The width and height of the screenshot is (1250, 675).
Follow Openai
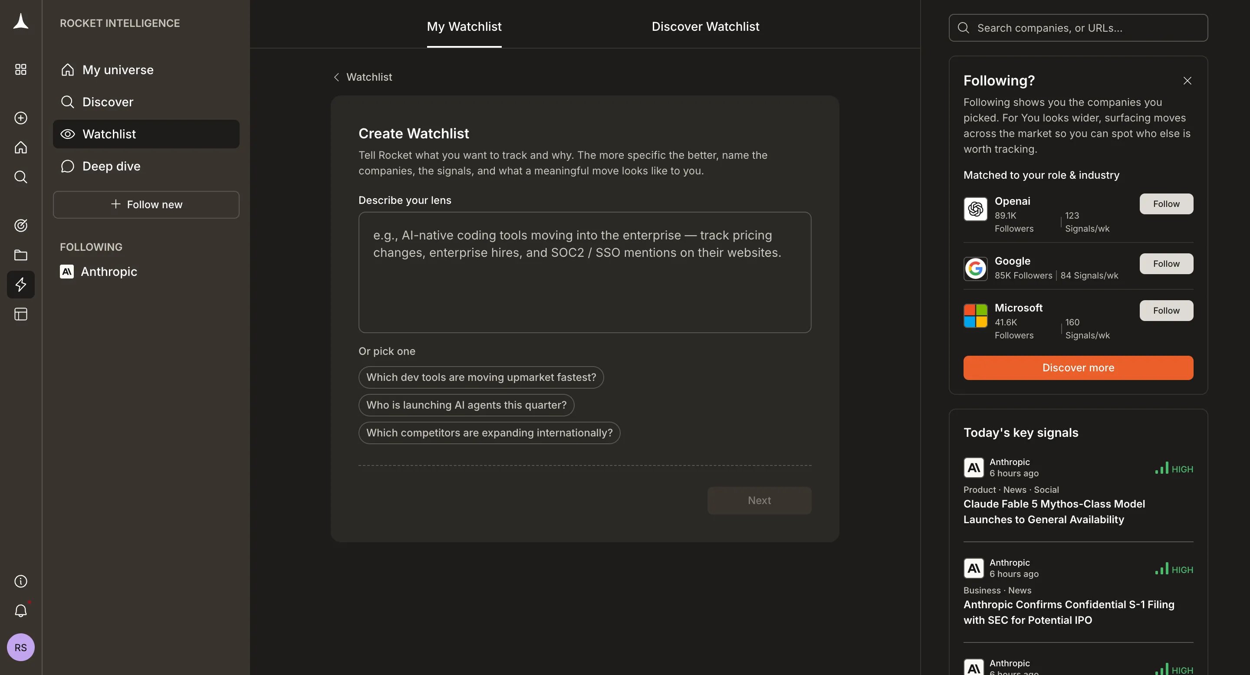[x=1166, y=204]
